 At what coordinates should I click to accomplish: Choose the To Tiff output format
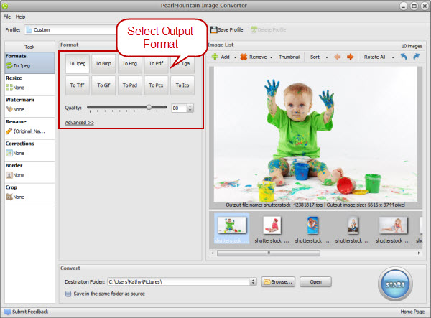pos(78,85)
